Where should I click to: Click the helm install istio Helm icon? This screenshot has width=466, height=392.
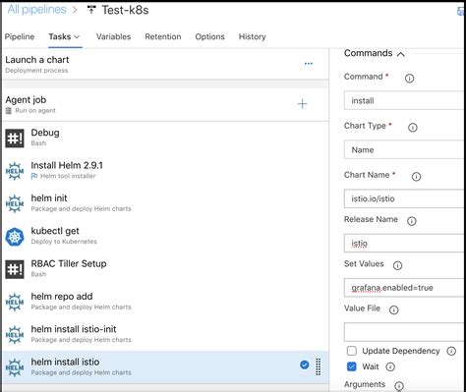[x=15, y=367]
